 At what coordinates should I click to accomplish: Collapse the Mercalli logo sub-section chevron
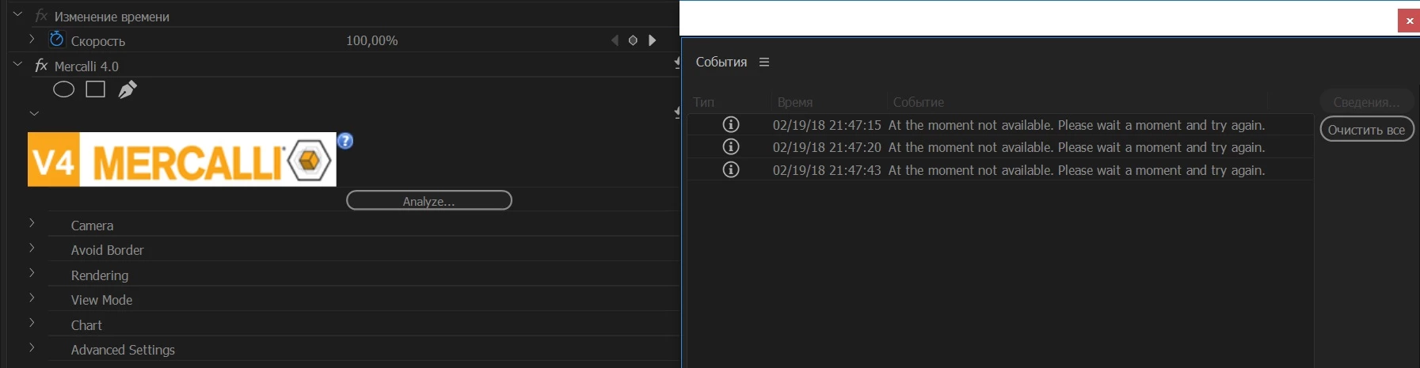[34, 113]
